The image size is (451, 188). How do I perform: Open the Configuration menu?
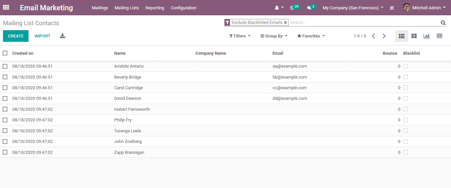pyautogui.click(x=184, y=8)
